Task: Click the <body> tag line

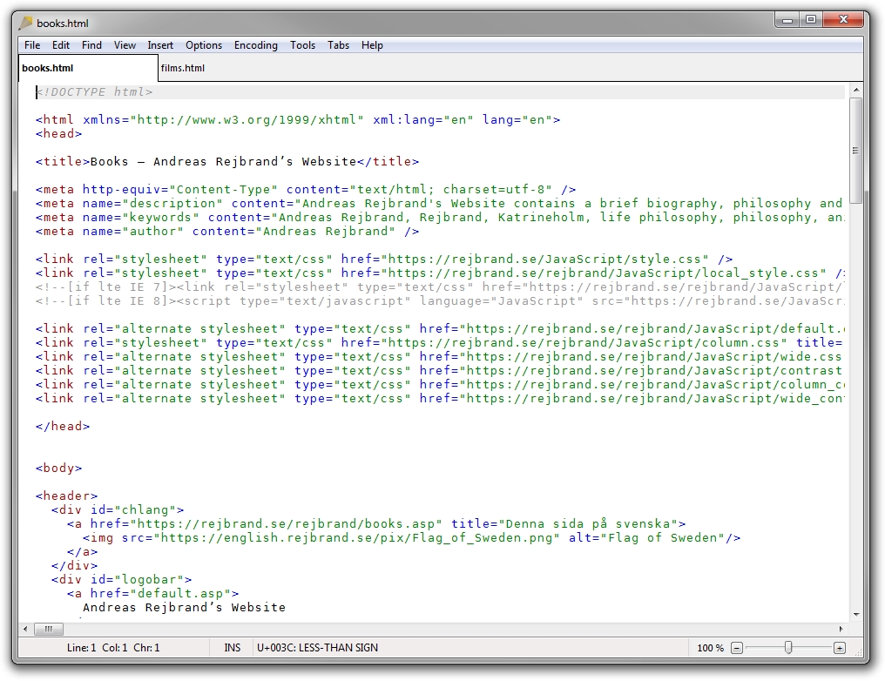Action: 58,469
